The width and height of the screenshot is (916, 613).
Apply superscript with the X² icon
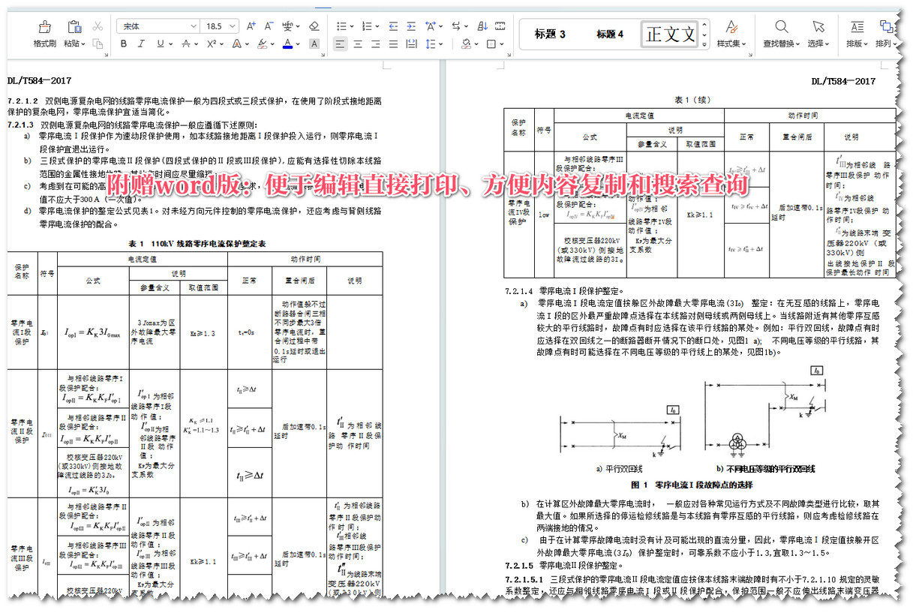pos(210,44)
